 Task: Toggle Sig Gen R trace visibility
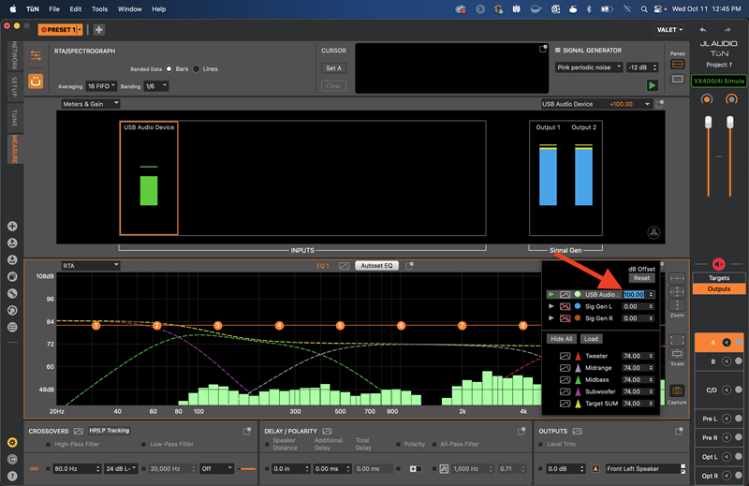coord(565,318)
